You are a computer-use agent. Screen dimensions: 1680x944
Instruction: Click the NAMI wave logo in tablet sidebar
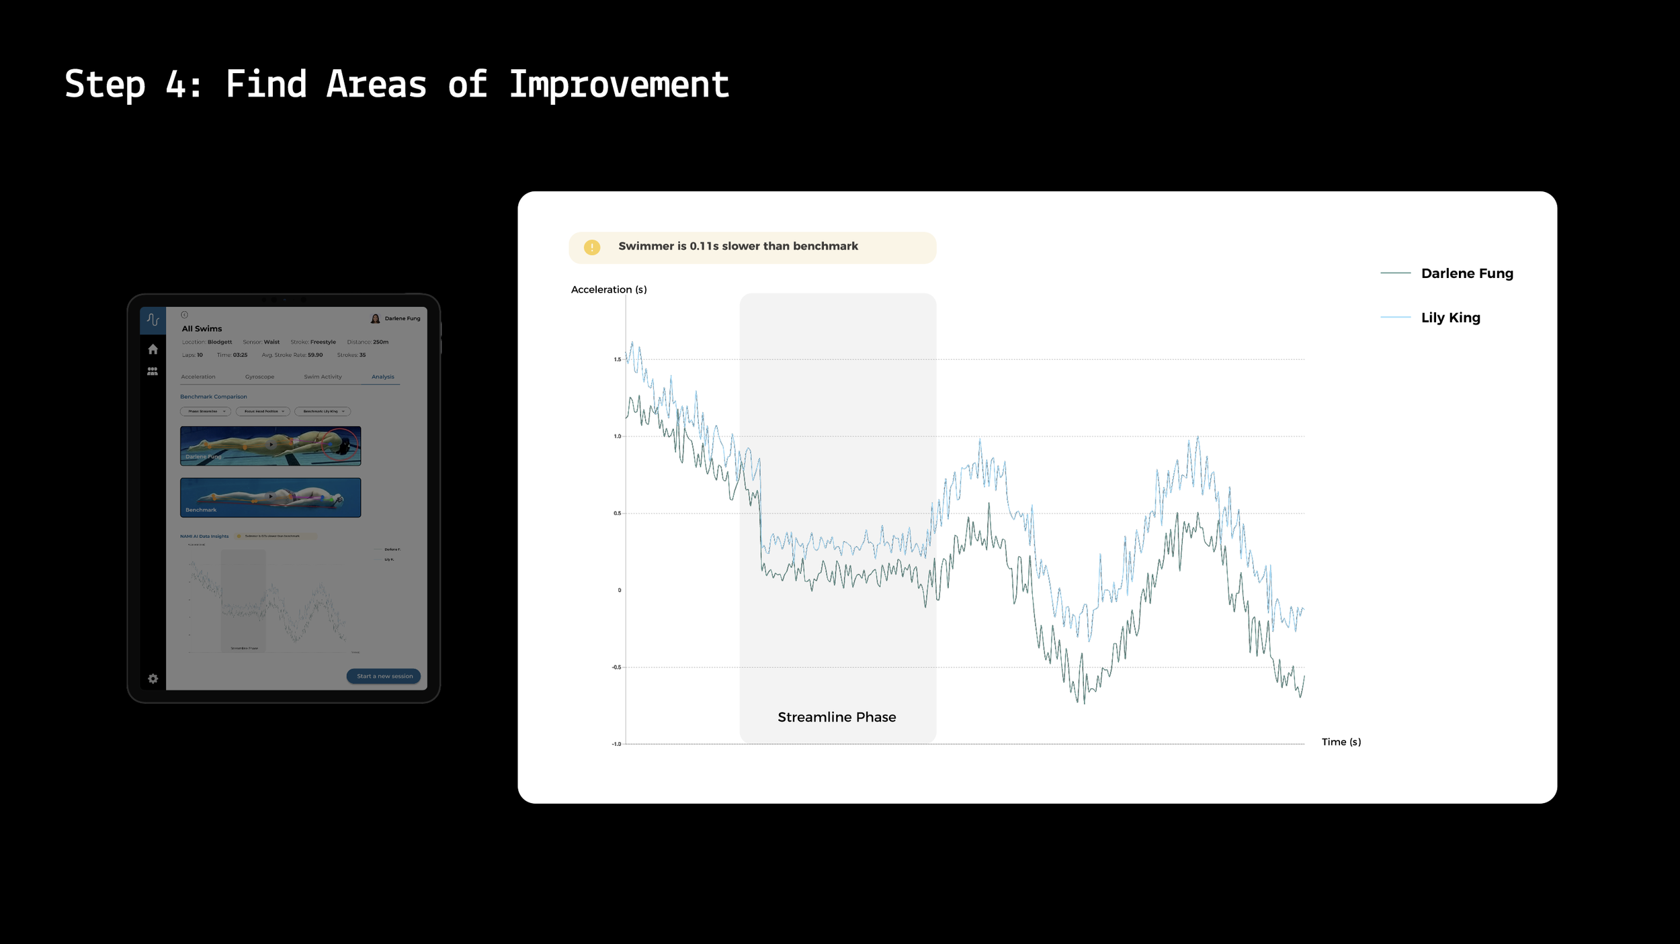pos(153,320)
